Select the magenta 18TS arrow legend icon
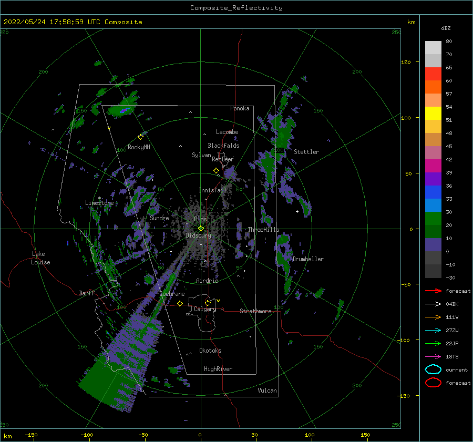 coord(433,357)
